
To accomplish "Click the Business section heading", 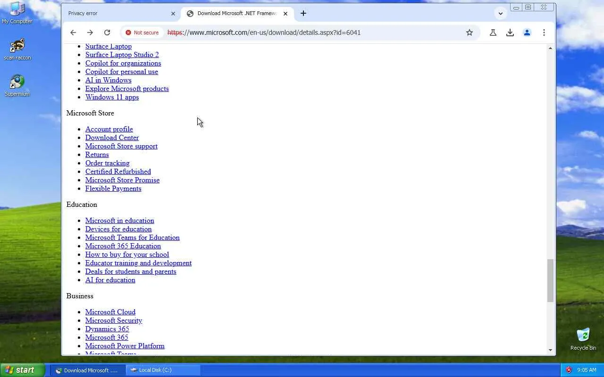I will (x=80, y=296).
